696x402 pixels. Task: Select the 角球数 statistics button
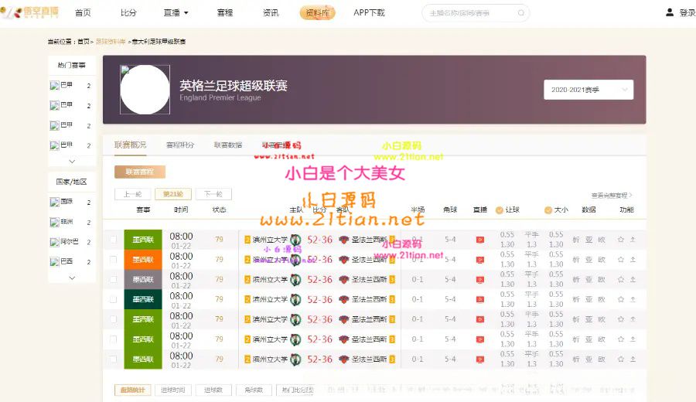254,390
